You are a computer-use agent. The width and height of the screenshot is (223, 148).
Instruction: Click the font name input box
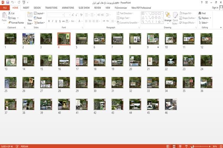55,15
